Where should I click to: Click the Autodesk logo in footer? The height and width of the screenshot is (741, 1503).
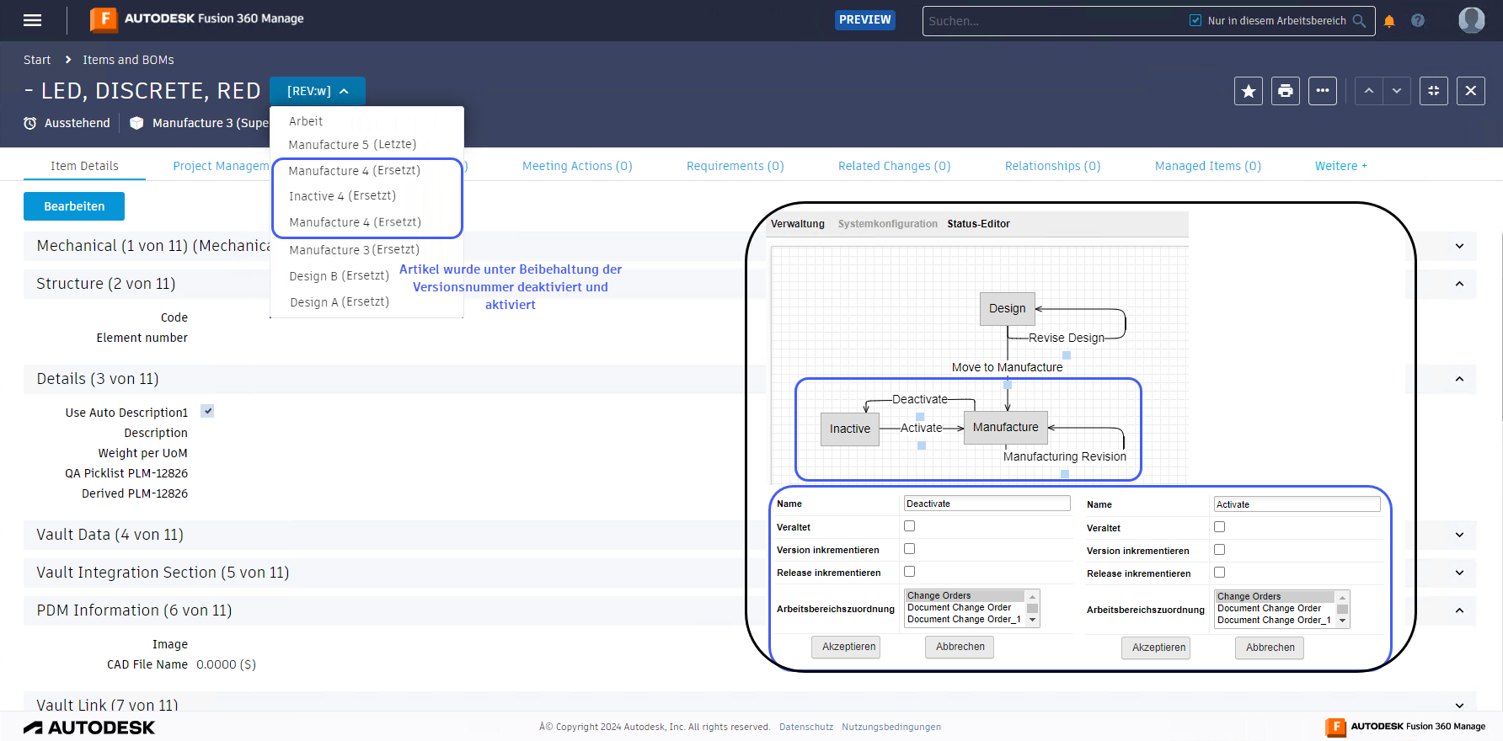click(89, 728)
